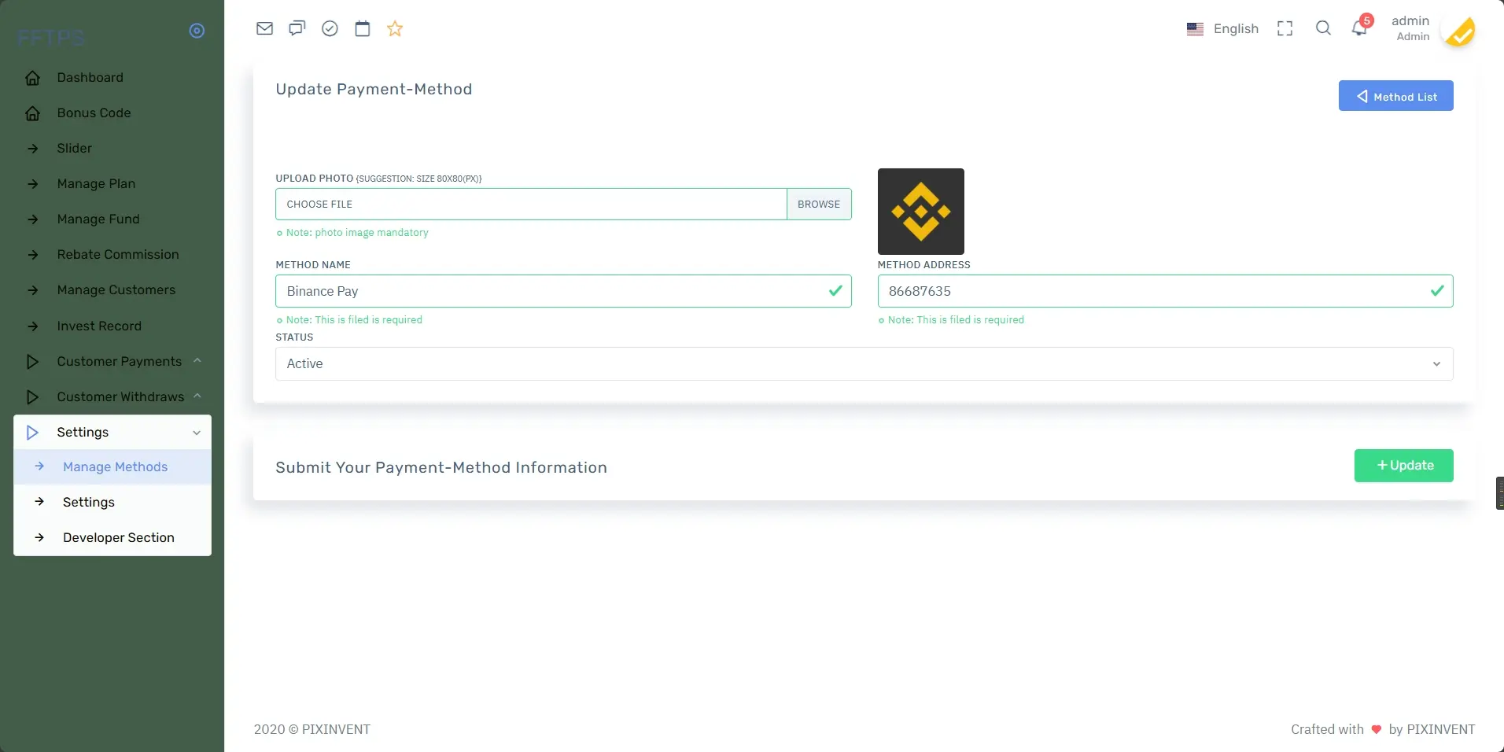
Task: Open the Status dropdown showing Active
Action: [x=863, y=363]
